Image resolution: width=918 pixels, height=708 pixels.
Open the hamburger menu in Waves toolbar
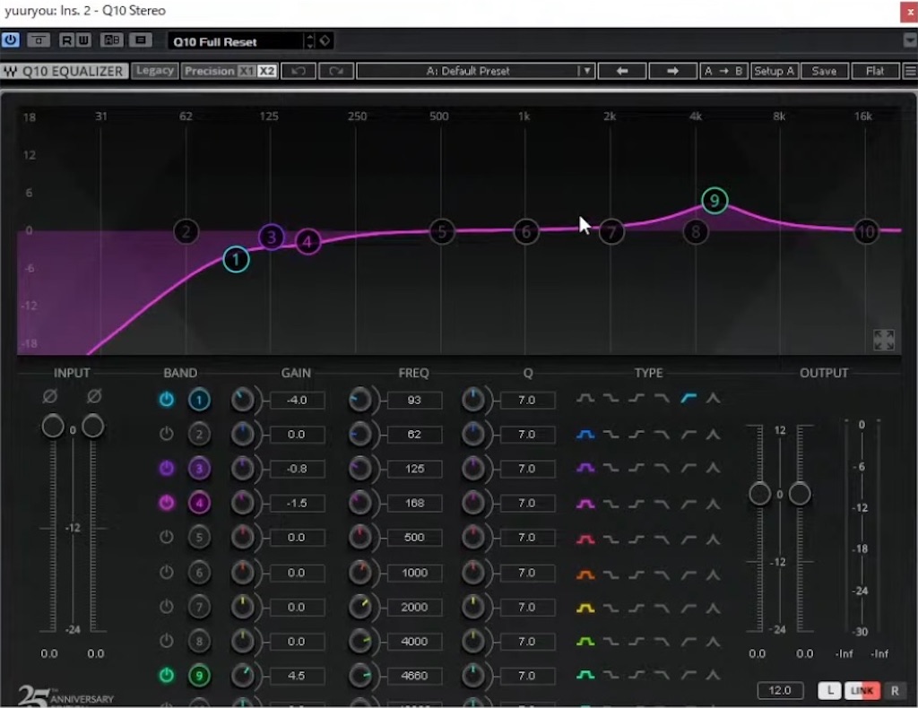coord(910,71)
